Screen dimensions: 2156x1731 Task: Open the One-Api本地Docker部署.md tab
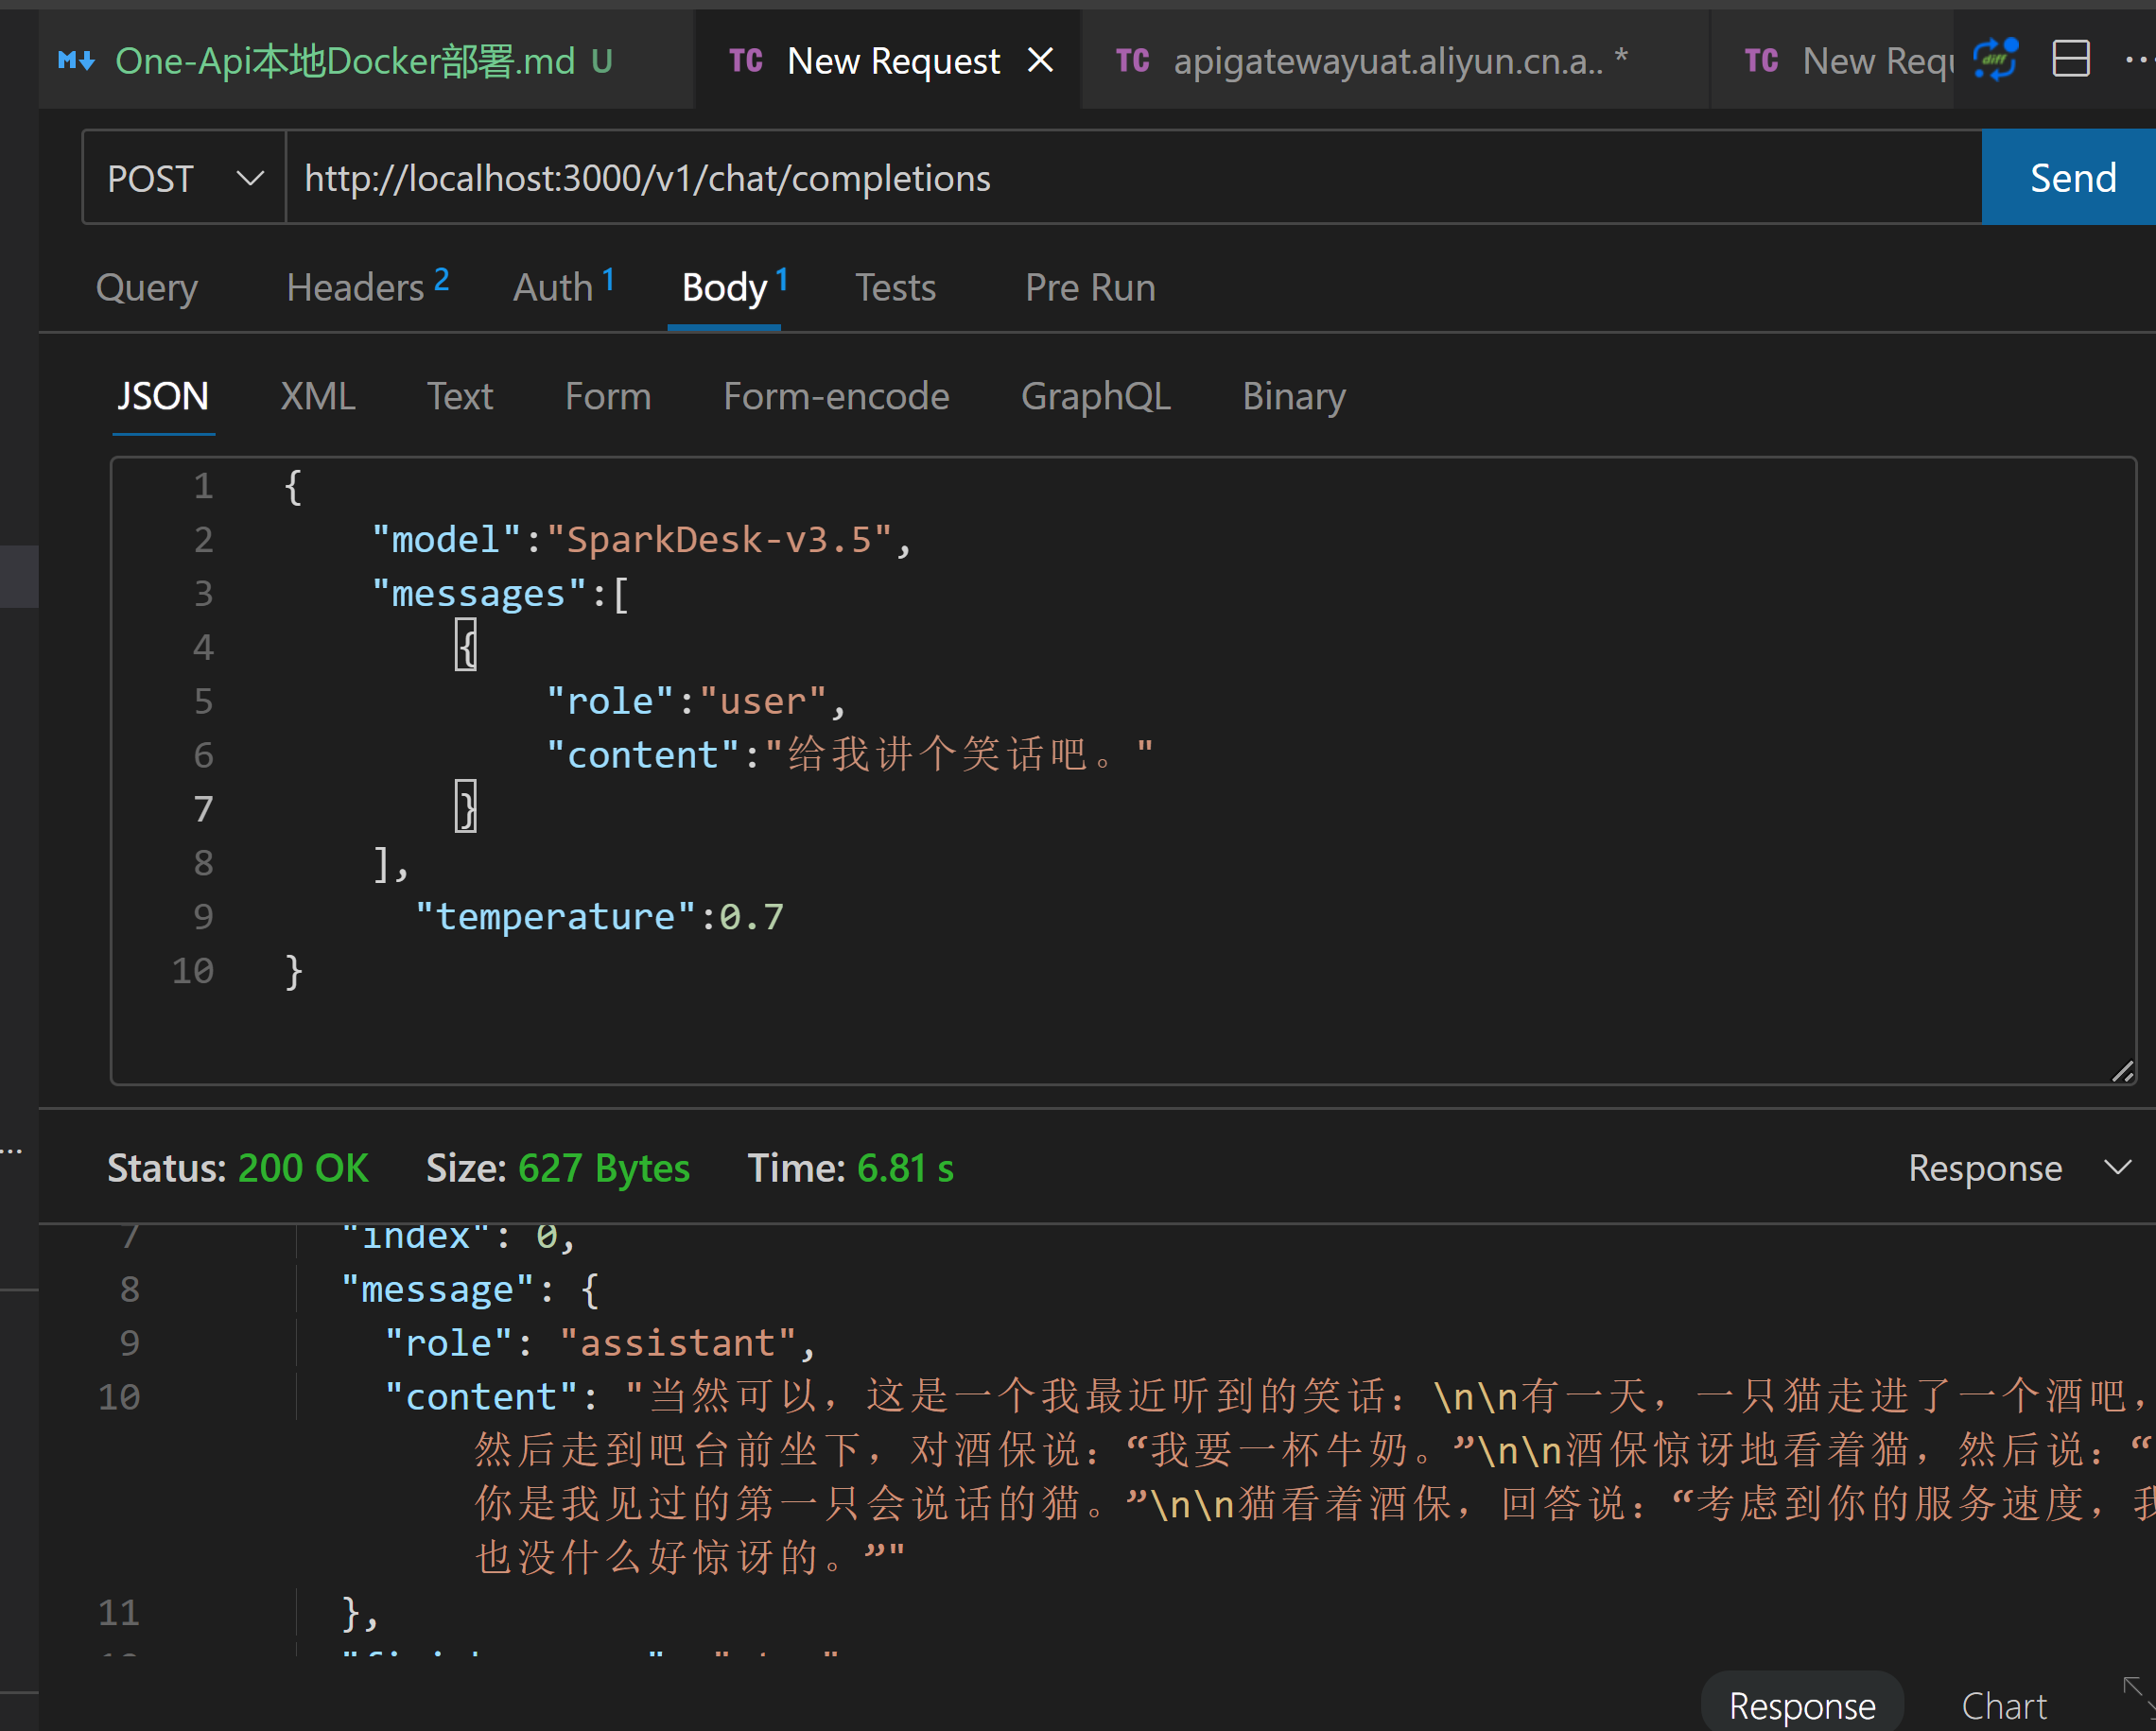coord(345,61)
